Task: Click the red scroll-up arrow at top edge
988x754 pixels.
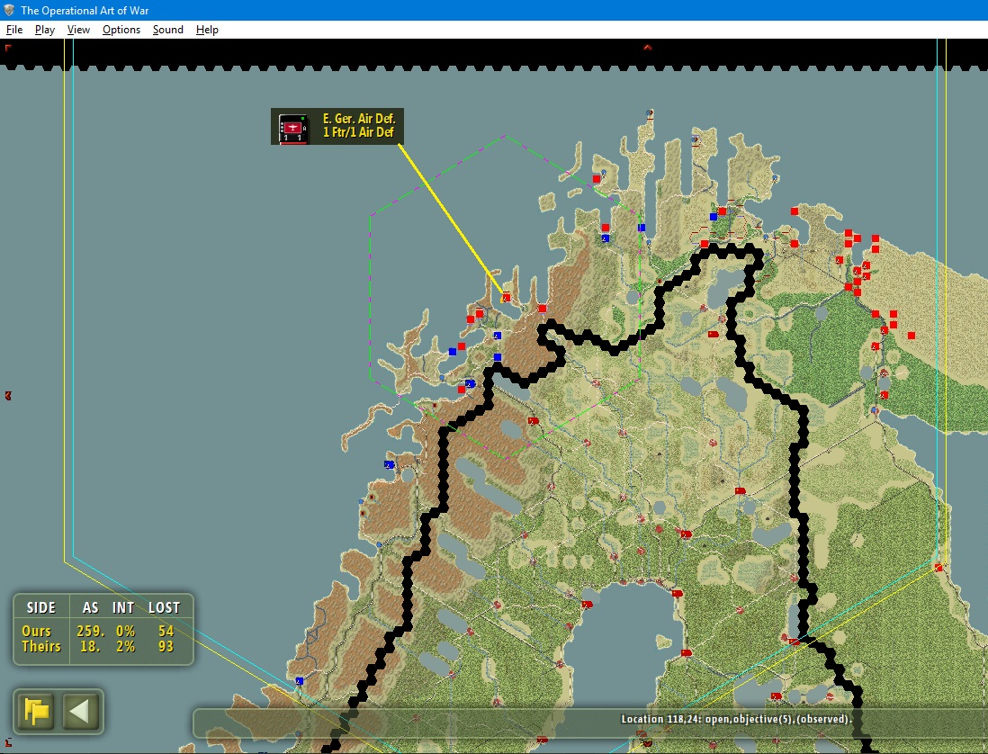Action: tap(647, 48)
